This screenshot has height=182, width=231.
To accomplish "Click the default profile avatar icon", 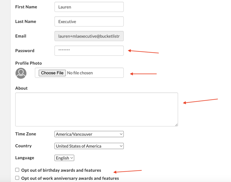I will coord(21,73).
